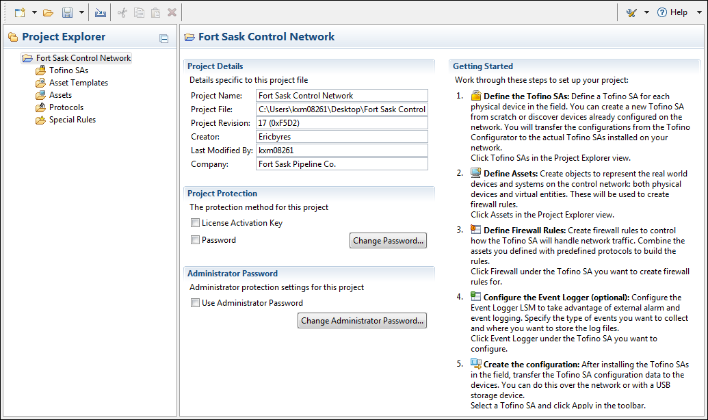Click text 'Details specific to this project file'

pyautogui.click(x=249, y=80)
